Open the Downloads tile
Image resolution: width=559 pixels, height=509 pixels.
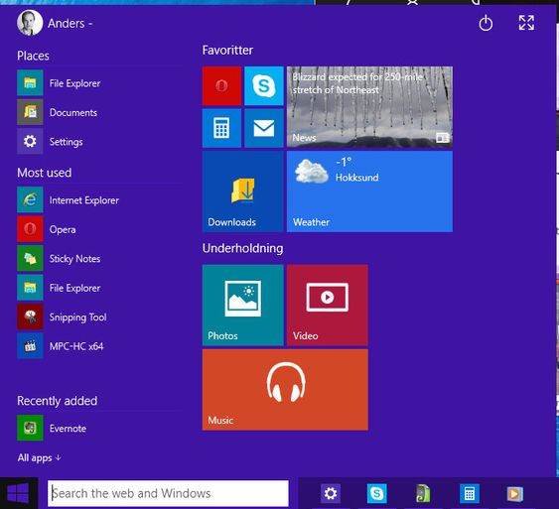[x=243, y=191]
